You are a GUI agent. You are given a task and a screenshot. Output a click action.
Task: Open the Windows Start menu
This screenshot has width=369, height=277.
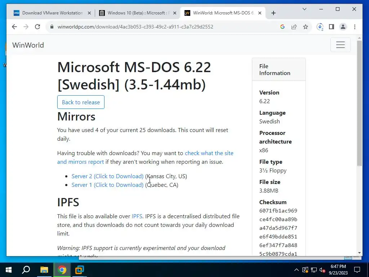pyautogui.click(x=9, y=270)
